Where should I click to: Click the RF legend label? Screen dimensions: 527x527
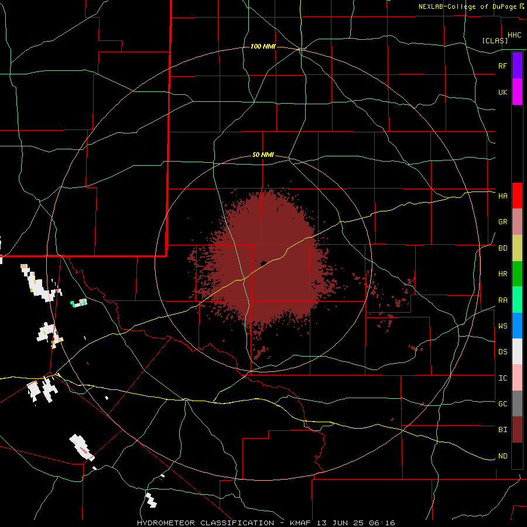[502, 66]
